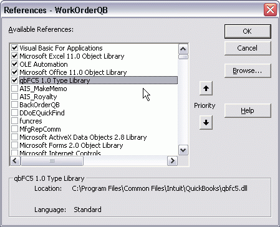Move reference priority down with arrow button
Image resolution: width=280 pixels, height=227 pixels.
click(206, 122)
